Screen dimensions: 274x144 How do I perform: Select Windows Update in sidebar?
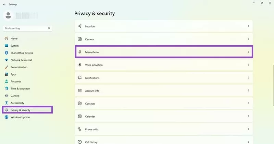click(20, 117)
